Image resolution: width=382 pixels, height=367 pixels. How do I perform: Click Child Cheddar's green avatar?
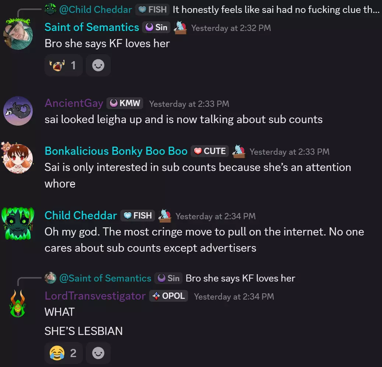click(18, 223)
